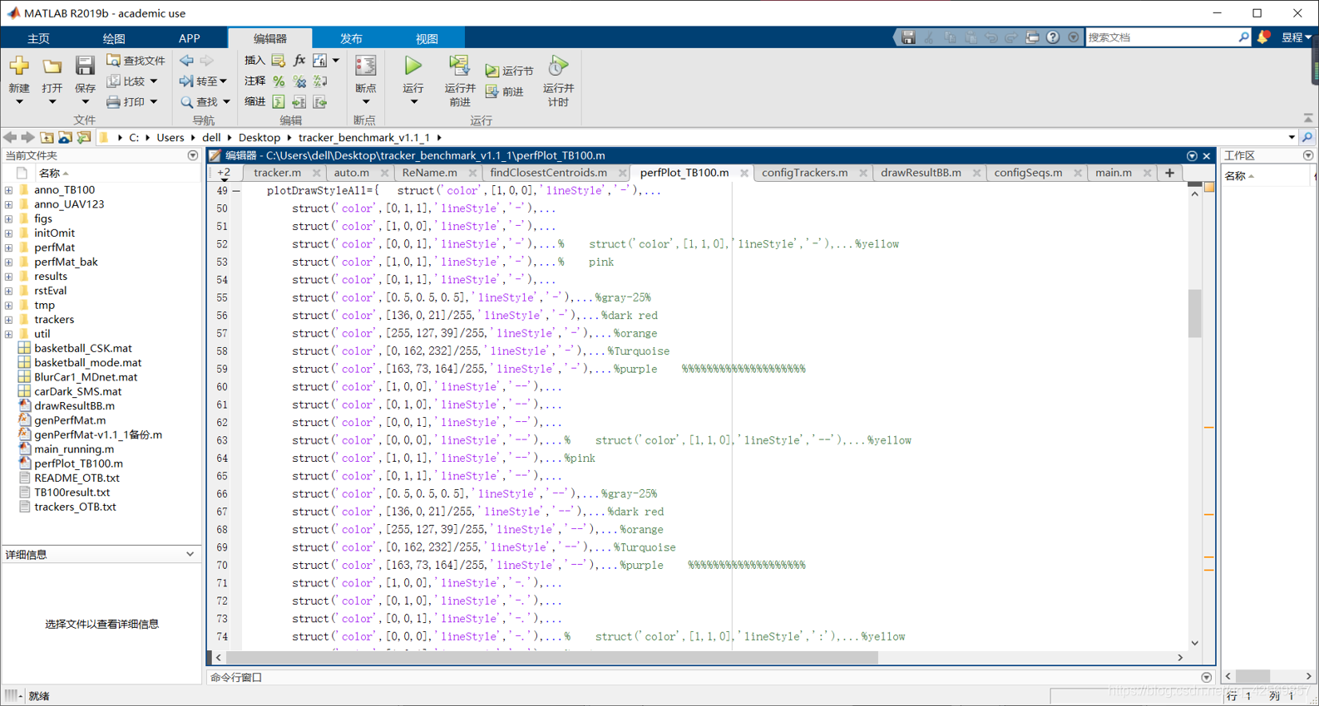
Task: Click Run and Time (运行并计时) icon
Action: point(558,66)
